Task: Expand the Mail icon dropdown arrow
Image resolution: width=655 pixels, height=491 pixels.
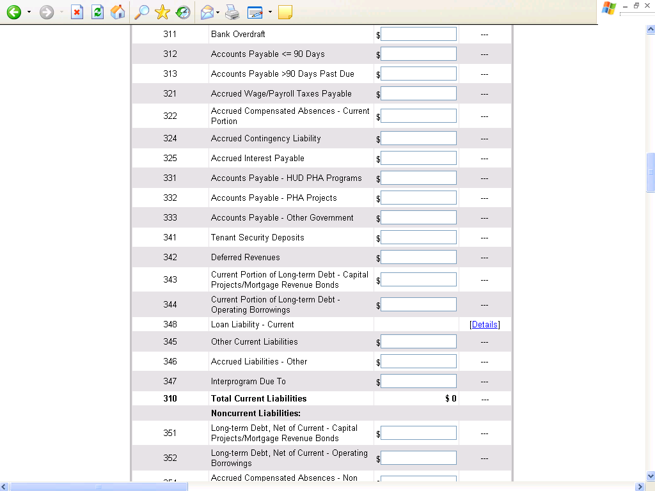Action: point(217,12)
